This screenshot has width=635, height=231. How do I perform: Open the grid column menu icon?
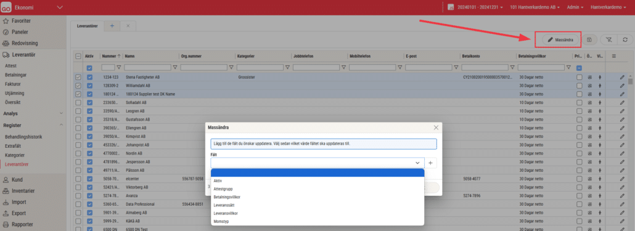pyautogui.click(x=613, y=56)
